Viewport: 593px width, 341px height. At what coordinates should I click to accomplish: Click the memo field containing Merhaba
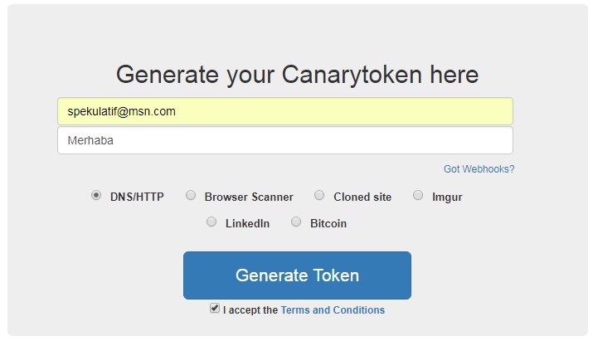point(284,140)
